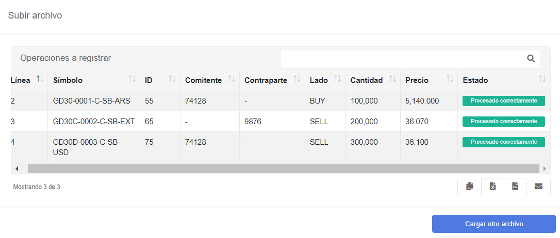Click the search magnifier icon
Viewport: 560px width, 238px height.
(x=531, y=59)
